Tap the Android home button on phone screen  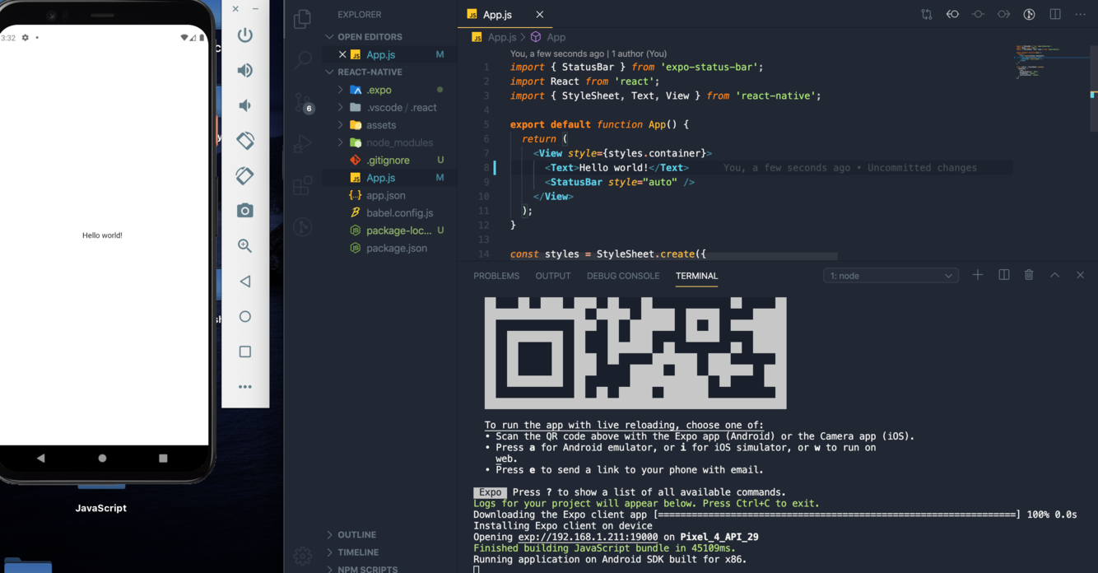tap(102, 458)
